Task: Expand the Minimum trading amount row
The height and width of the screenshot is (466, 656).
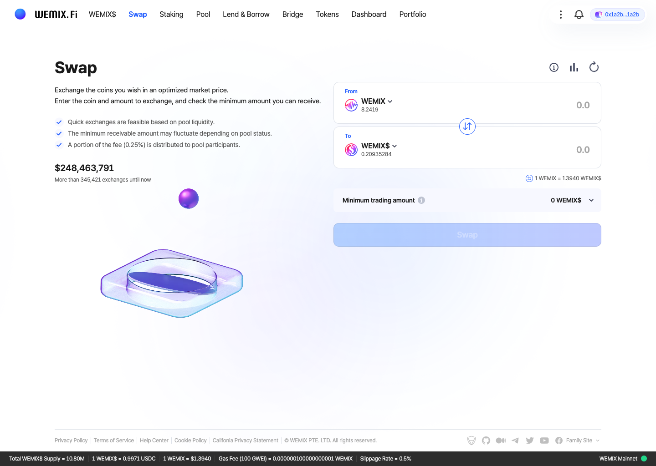Action: pos(467,200)
